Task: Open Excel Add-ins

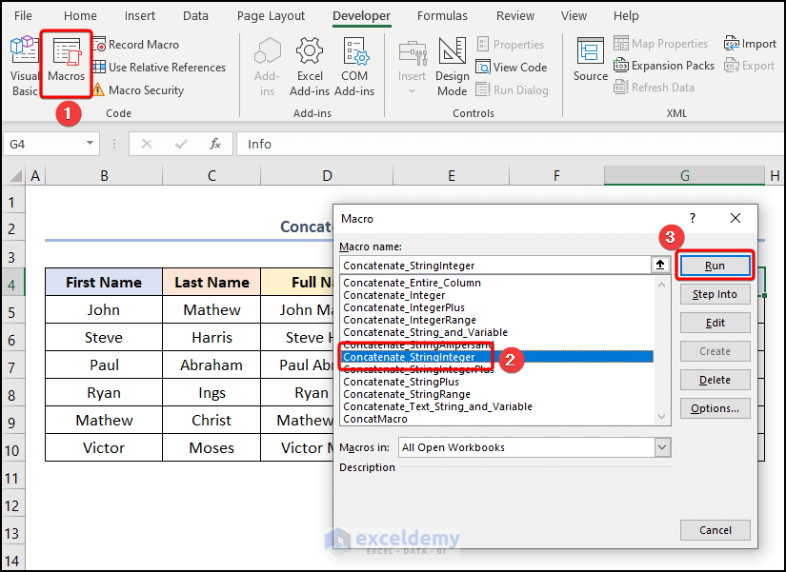Action: (x=310, y=65)
